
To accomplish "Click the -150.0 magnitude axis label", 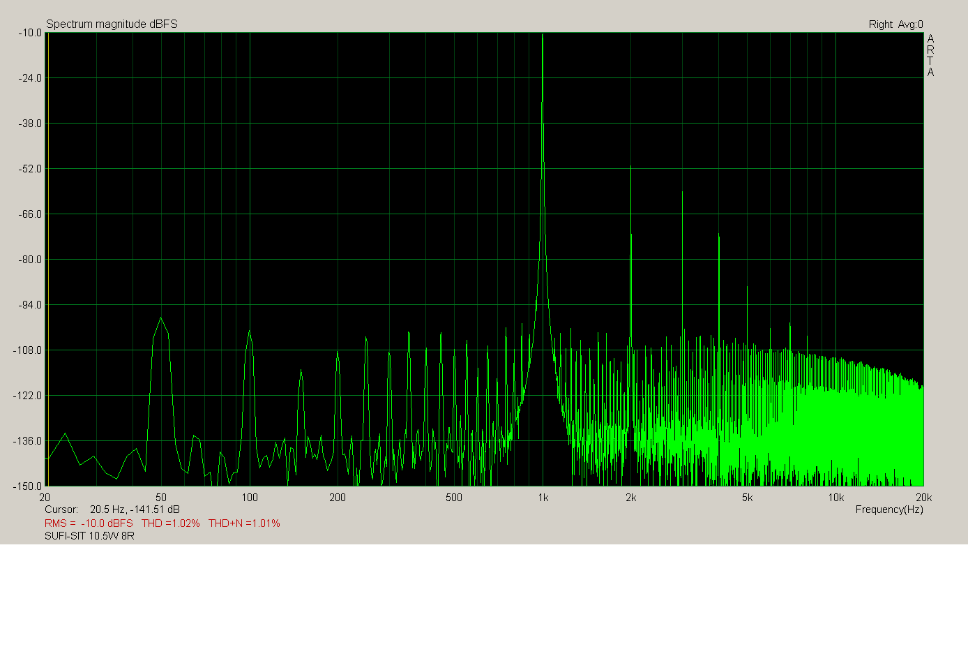I will pyautogui.click(x=27, y=486).
